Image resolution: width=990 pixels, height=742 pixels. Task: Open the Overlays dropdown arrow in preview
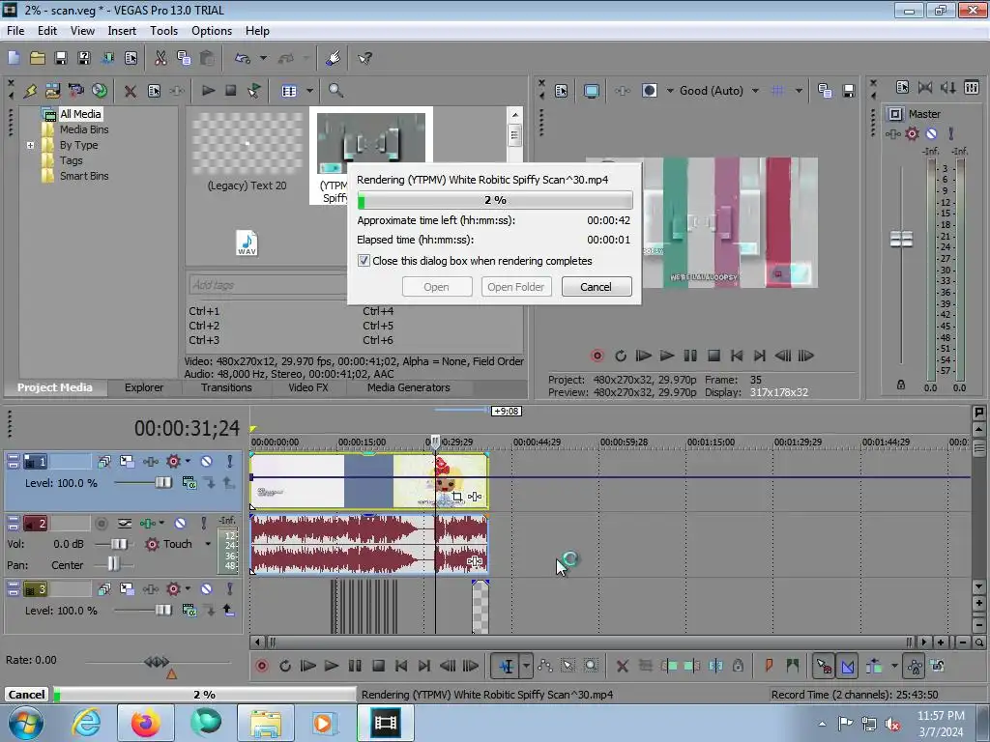click(799, 91)
